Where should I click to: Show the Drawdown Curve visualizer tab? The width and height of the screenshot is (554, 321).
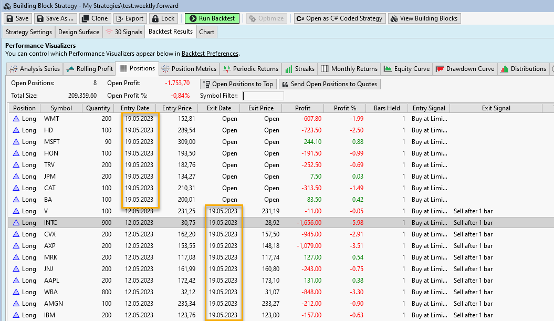click(465, 69)
